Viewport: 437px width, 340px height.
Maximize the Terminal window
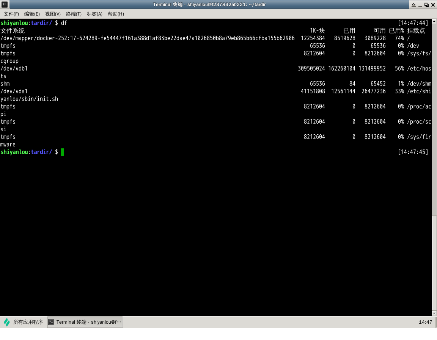click(x=426, y=5)
